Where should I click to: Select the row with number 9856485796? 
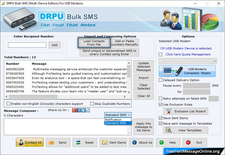[66, 91]
